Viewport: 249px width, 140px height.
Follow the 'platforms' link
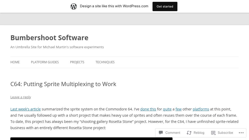pos(201,109)
